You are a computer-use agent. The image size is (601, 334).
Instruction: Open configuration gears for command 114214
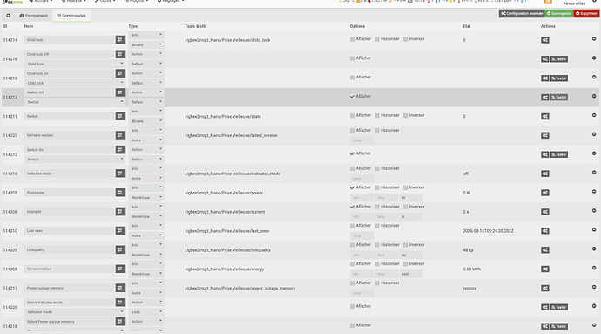(x=544, y=40)
